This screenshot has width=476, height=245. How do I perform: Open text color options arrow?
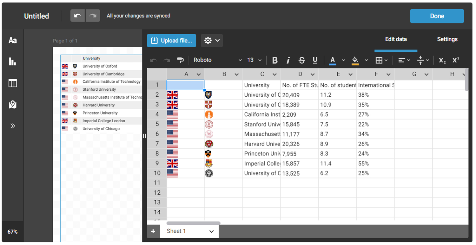coord(343,60)
